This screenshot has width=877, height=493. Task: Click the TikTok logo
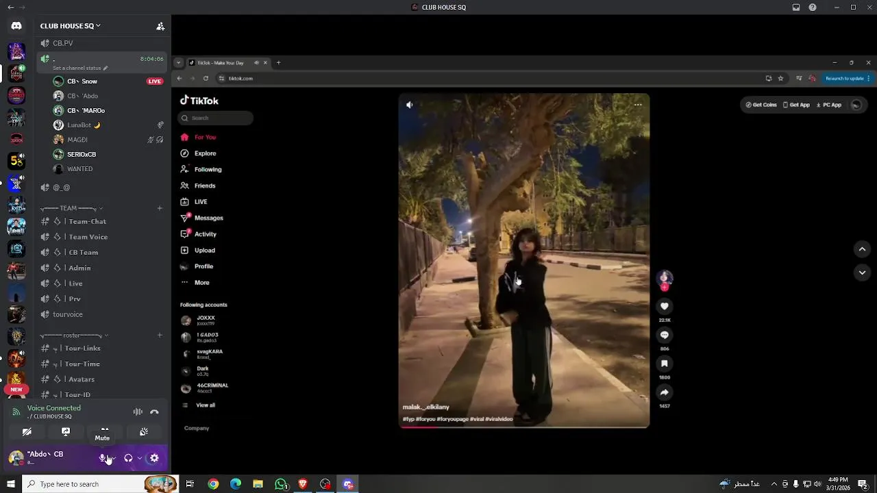coord(199,101)
